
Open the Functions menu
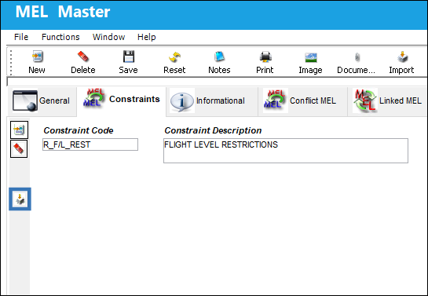tap(60, 37)
